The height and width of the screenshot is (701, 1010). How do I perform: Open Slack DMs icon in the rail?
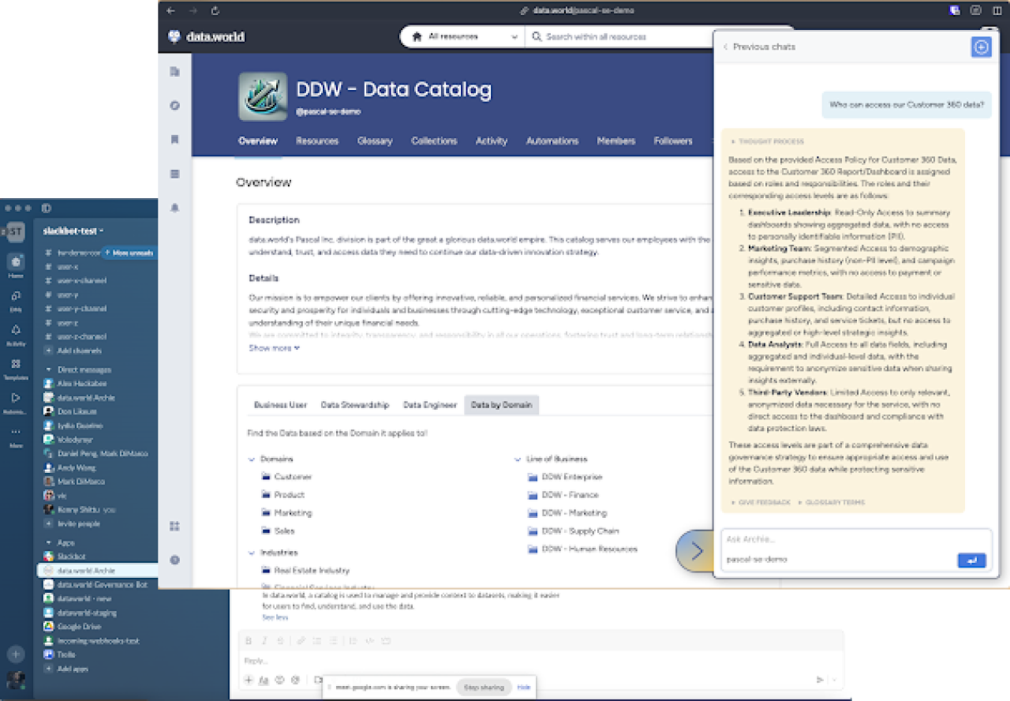[x=16, y=297]
